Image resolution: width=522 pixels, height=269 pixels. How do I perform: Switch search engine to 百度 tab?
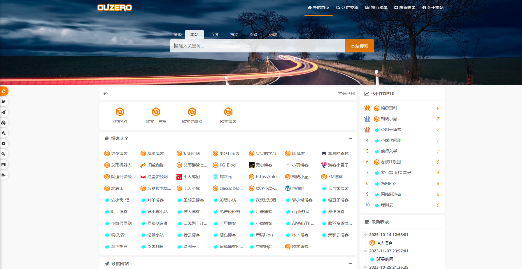tap(214, 35)
